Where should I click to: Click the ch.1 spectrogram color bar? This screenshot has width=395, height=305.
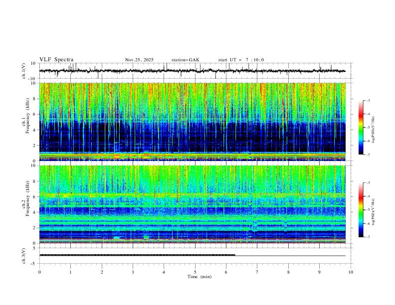click(361, 128)
